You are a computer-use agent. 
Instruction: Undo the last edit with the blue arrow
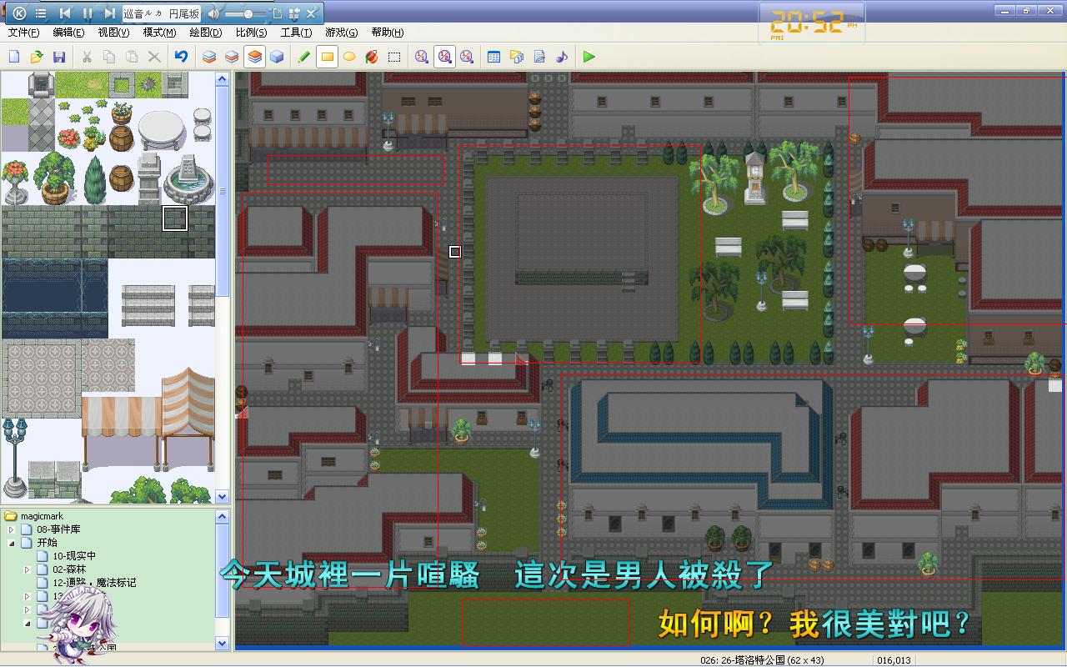[181, 57]
